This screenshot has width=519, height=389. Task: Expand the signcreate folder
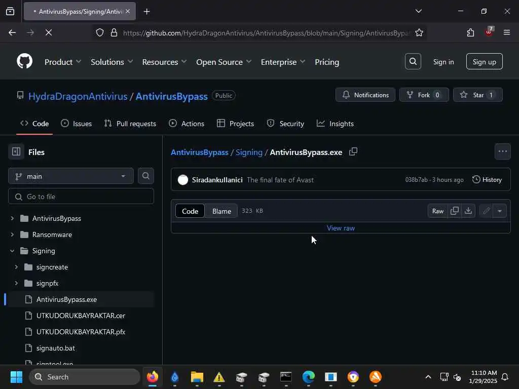click(x=16, y=267)
